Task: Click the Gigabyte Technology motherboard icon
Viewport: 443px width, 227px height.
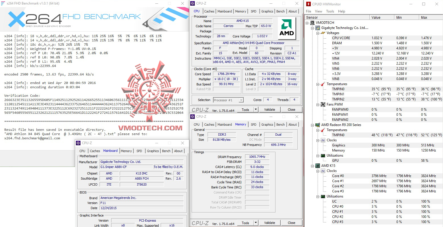Action: coord(318,28)
